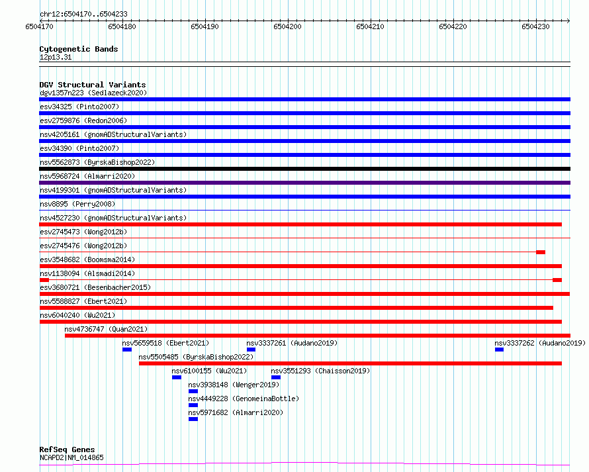Click nsv1138094 (Alsmadi2014) label
Viewport: 589px width, 472px height.
87,273
